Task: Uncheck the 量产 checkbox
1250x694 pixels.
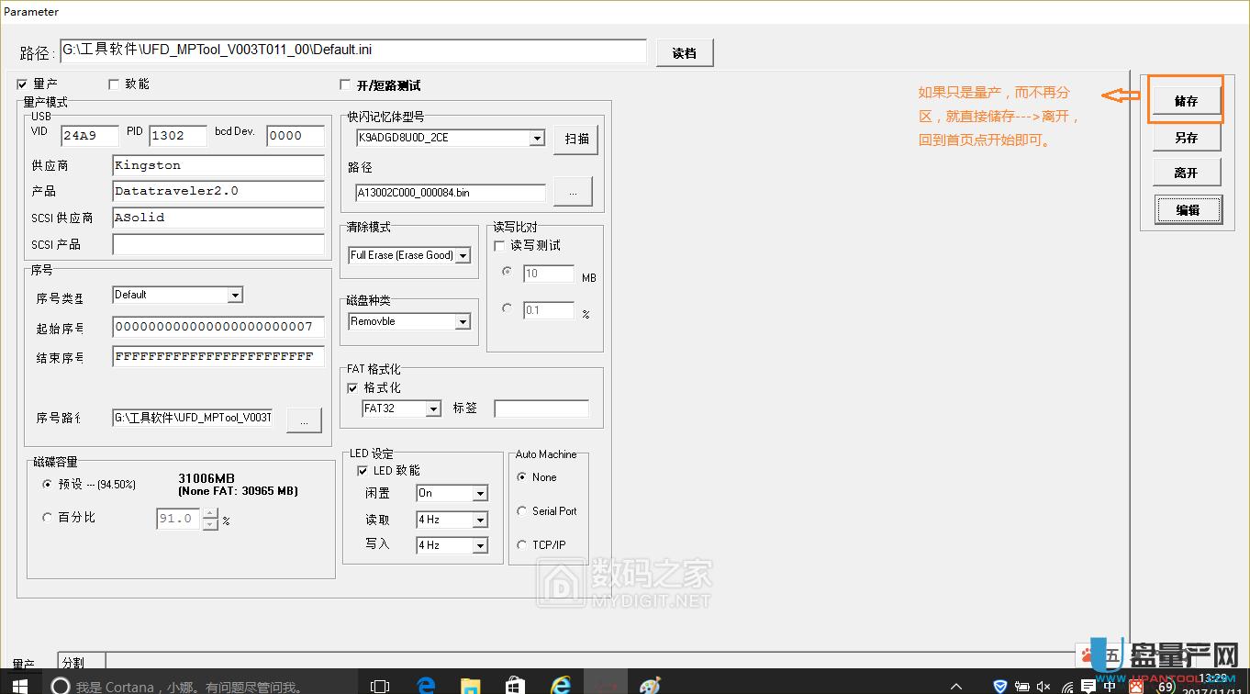Action: 20,84
